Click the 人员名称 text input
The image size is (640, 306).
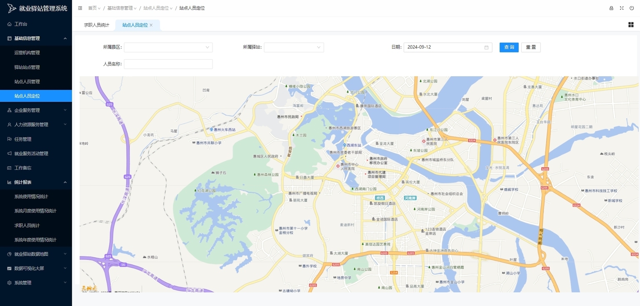pyautogui.click(x=168, y=64)
